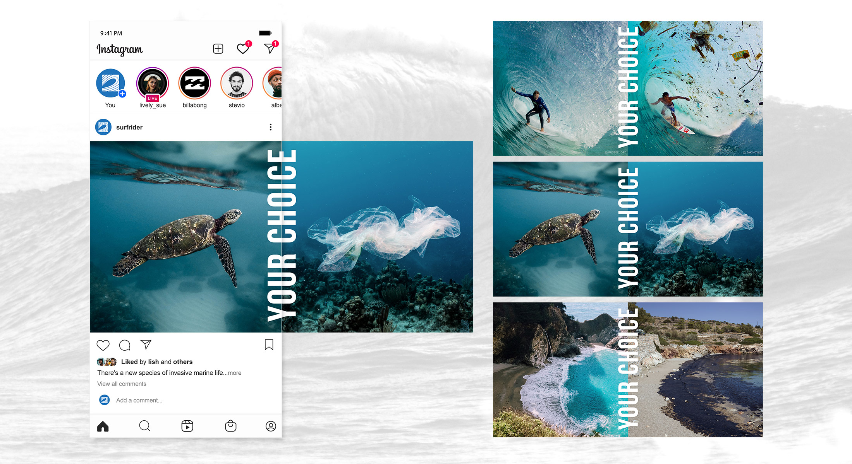The height and width of the screenshot is (464, 852).
Task: Bookmark the surfrider post
Action: tap(269, 345)
